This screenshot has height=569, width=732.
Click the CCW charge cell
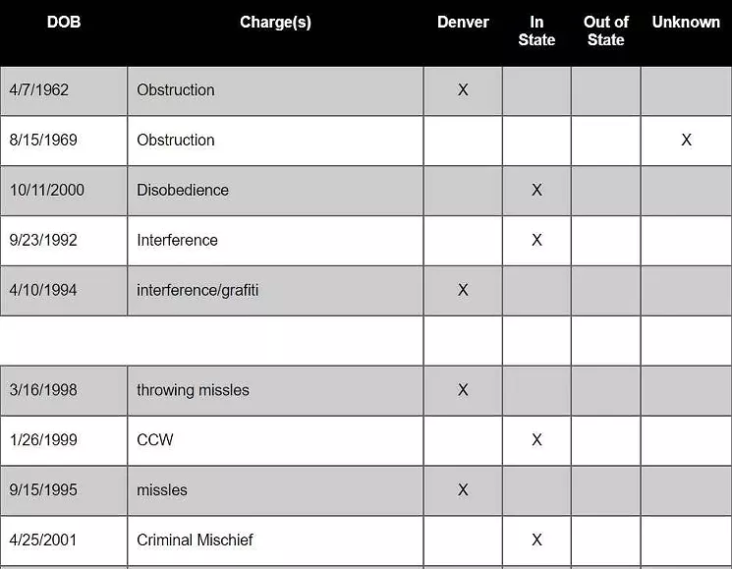[x=275, y=440]
